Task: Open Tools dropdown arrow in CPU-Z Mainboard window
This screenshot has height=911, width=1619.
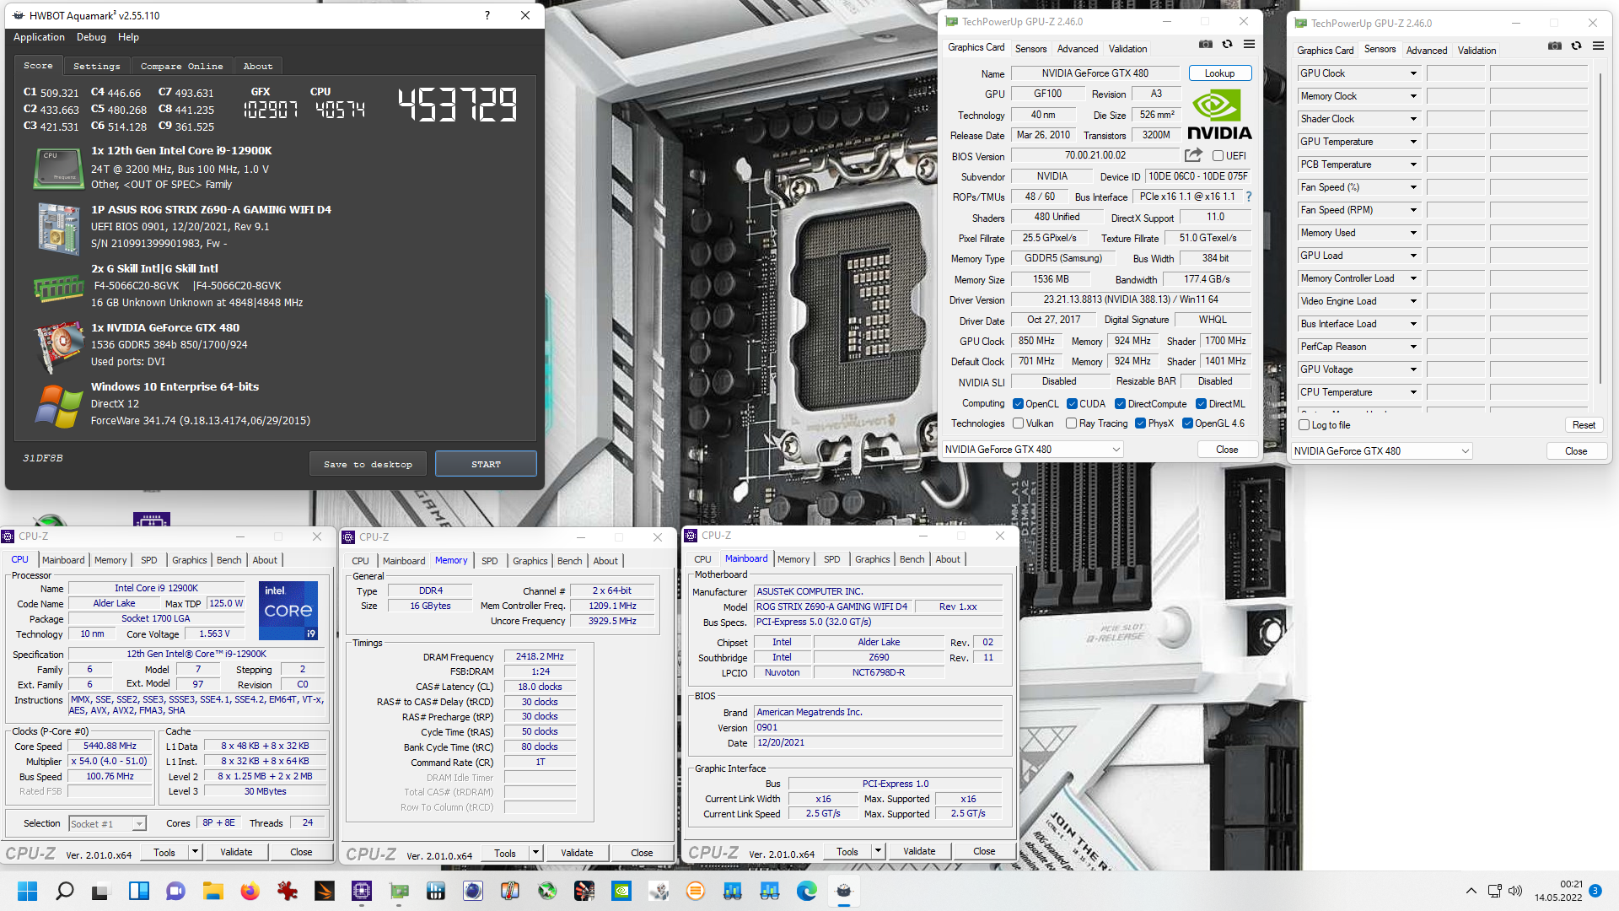Action: click(x=878, y=851)
